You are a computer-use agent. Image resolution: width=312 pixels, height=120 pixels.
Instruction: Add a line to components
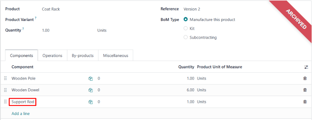click(20, 114)
